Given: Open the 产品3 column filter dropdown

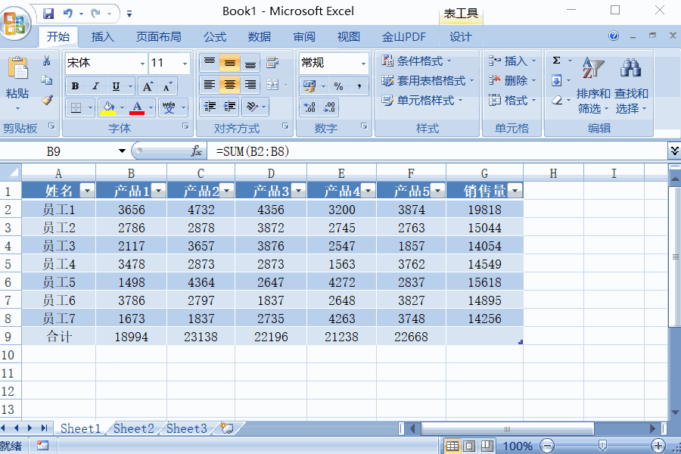Looking at the screenshot, I should point(299,191).
